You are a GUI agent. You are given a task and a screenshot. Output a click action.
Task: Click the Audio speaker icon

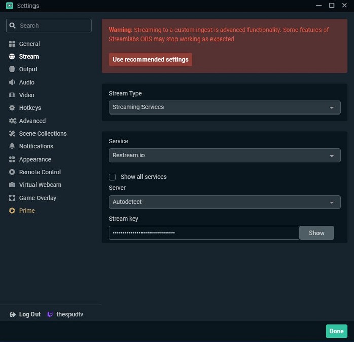coord(12,82)
